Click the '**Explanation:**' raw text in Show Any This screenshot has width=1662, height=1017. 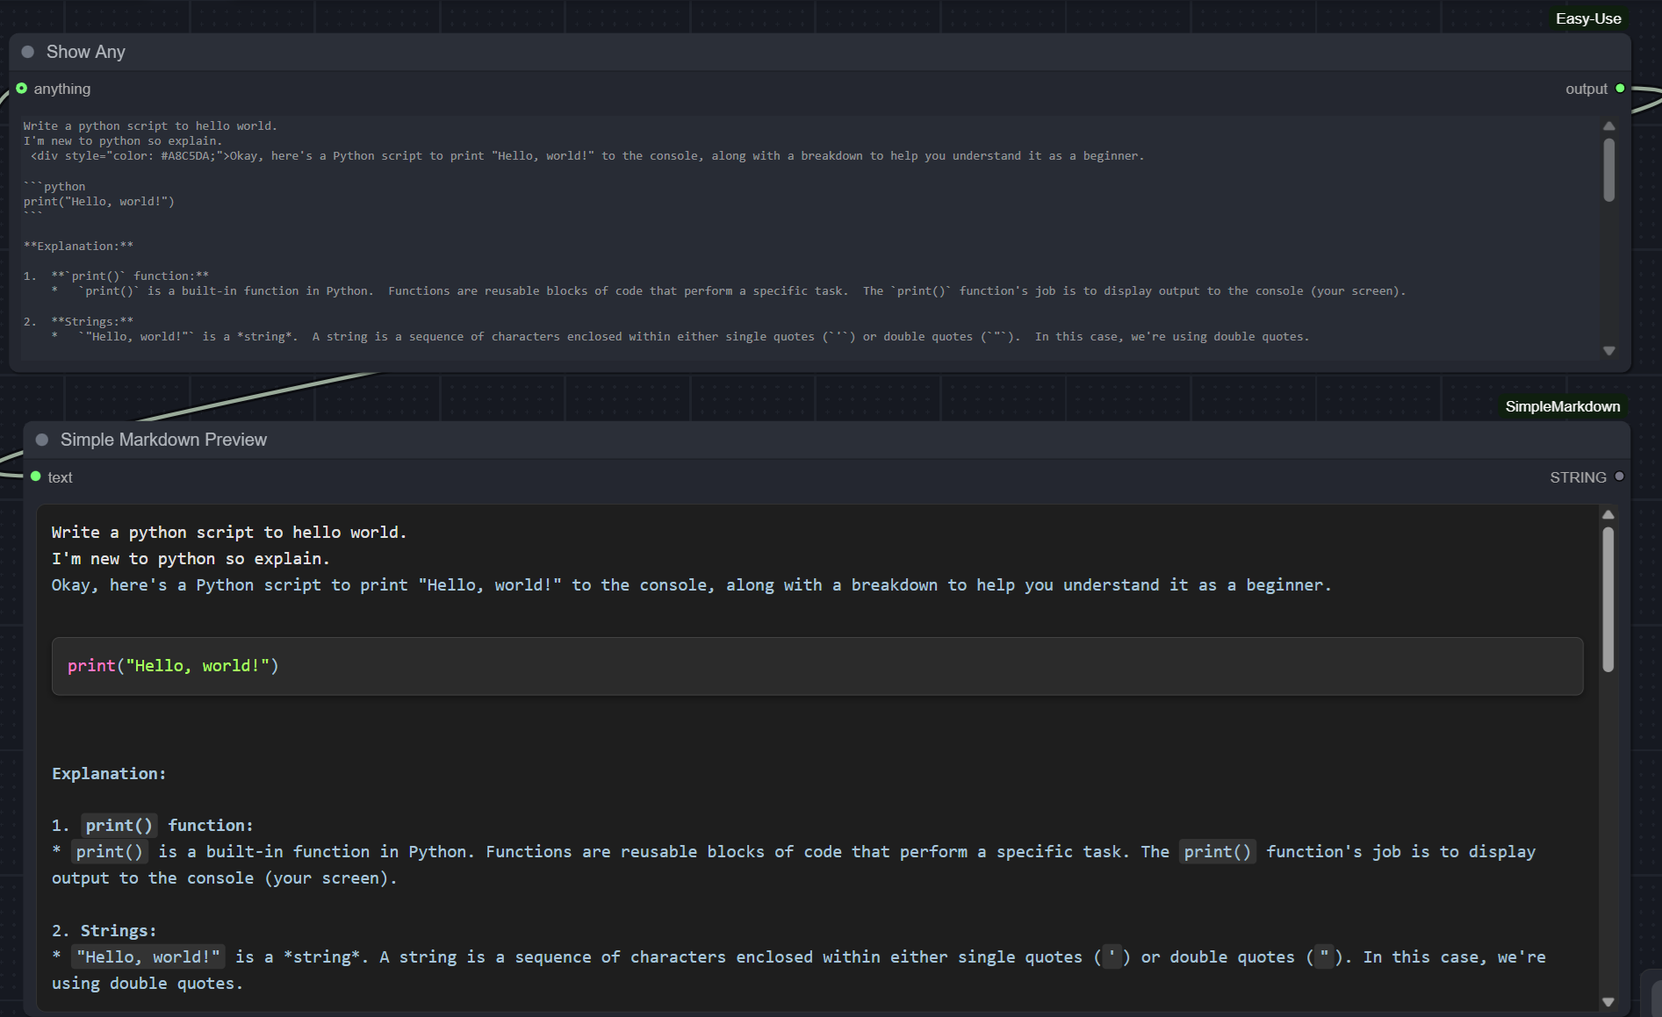(78, 247)
